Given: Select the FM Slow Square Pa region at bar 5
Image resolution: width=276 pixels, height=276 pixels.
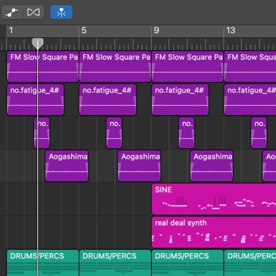Looking at the screenshot, I should pyautogui.click(x=115, y=67).
